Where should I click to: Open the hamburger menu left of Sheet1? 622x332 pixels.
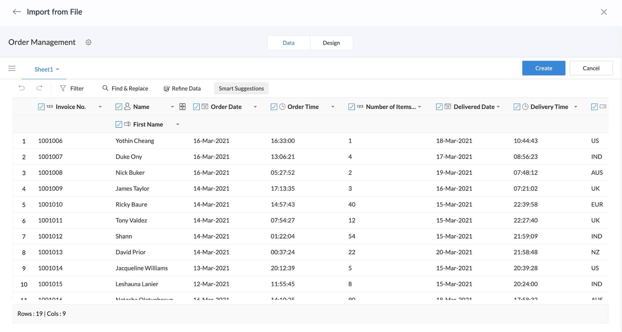pyautogui.click(x=12, y=68)
